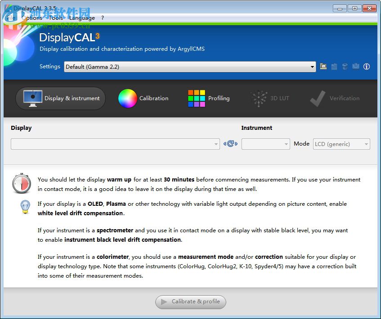Click the delete settings trash icon
381x319 pixels.
pyautogui.click(x=345, y=66)
